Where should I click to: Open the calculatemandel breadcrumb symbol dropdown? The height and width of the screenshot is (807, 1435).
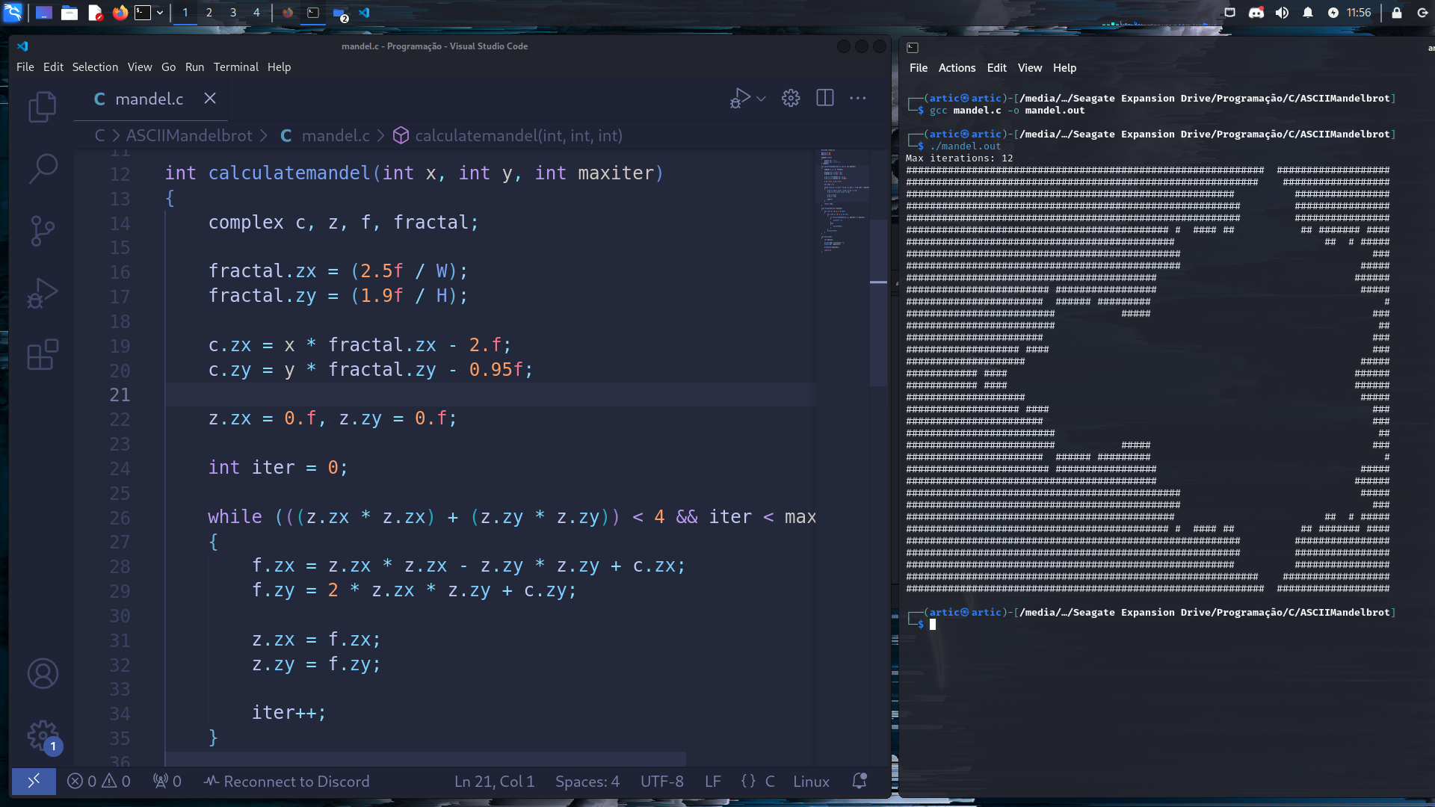coord(517,135)
